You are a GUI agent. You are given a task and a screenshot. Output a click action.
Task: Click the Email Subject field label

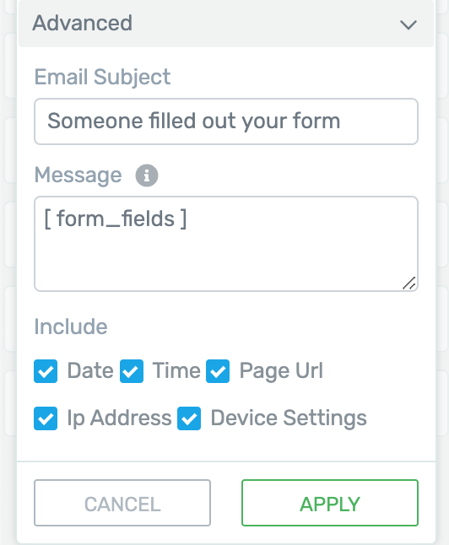102,77
